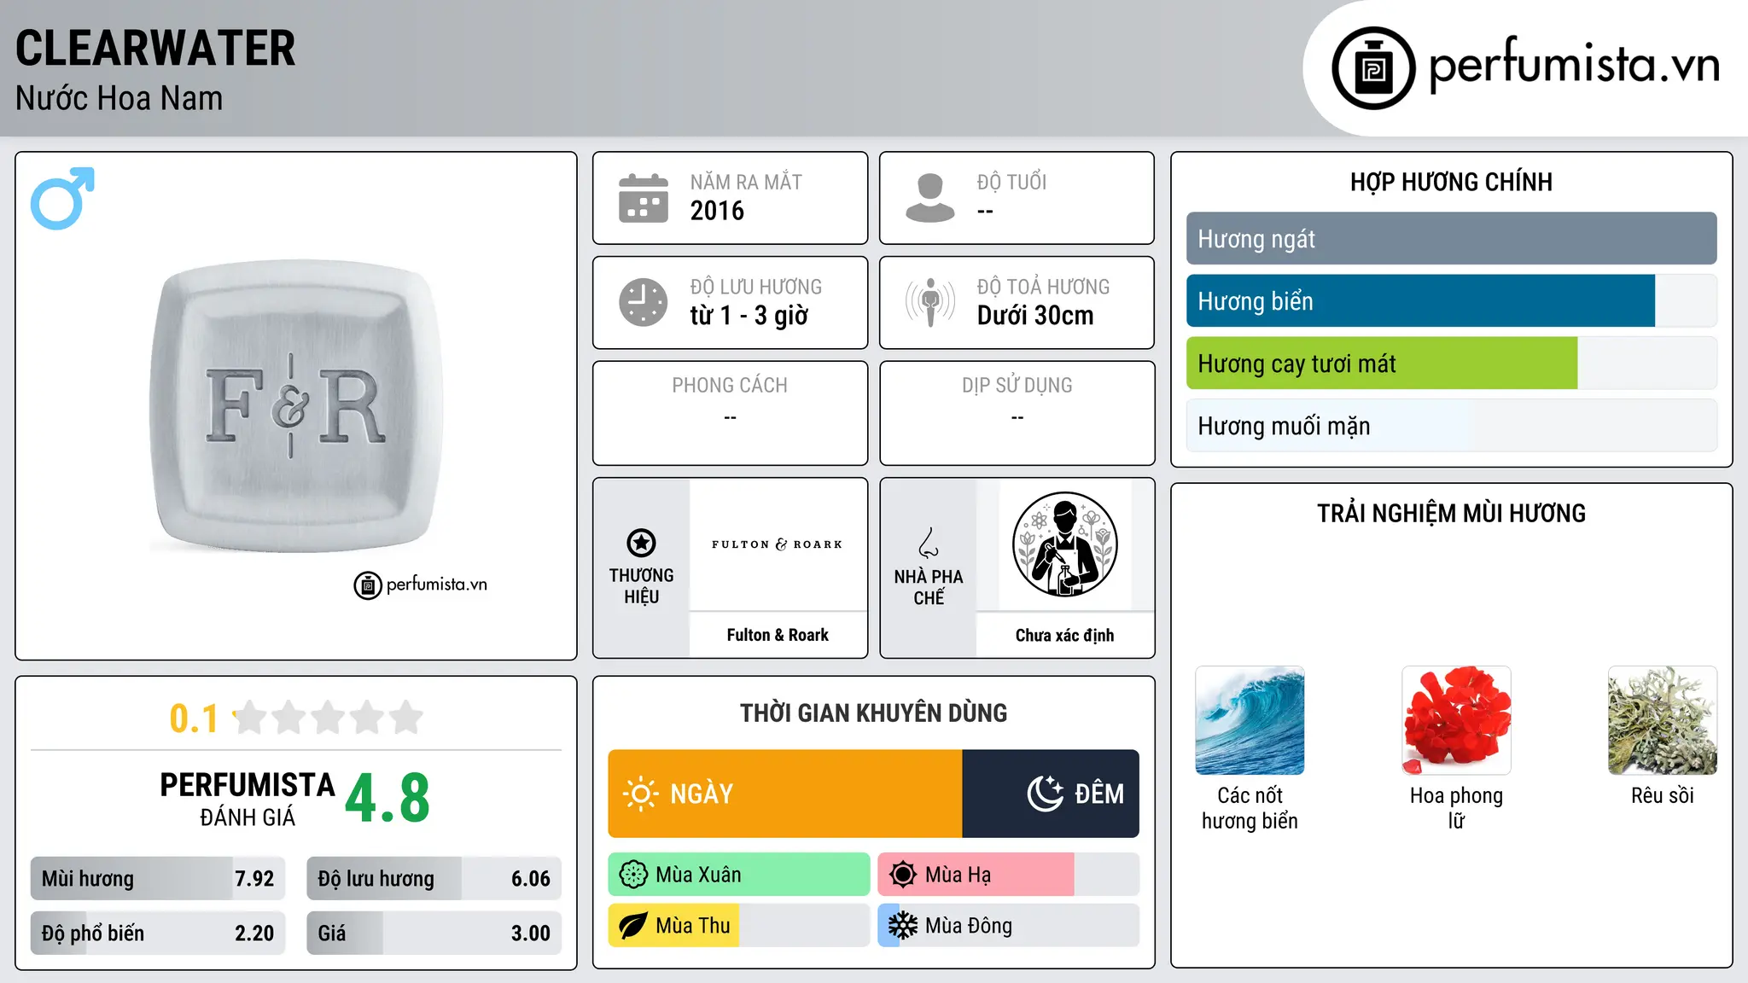Click the flower icon for Mùa Xuân

point(633,875)
